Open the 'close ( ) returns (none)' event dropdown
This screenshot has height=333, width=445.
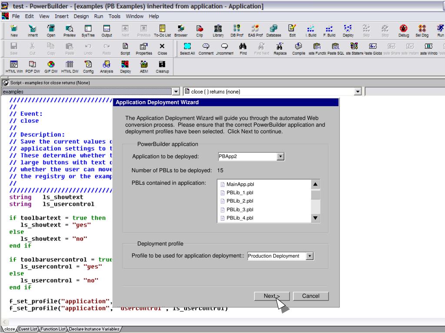point(358,91)
